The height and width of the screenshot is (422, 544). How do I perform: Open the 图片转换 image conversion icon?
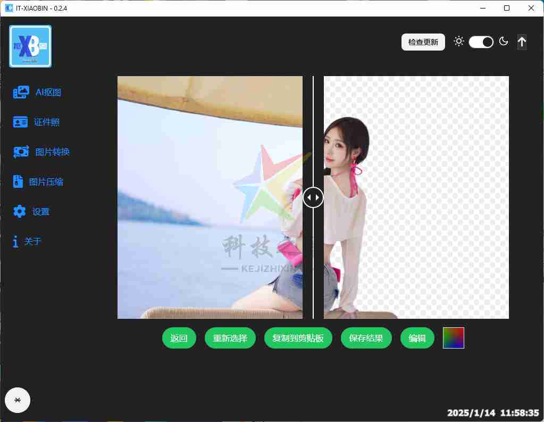tap(21, 152)
